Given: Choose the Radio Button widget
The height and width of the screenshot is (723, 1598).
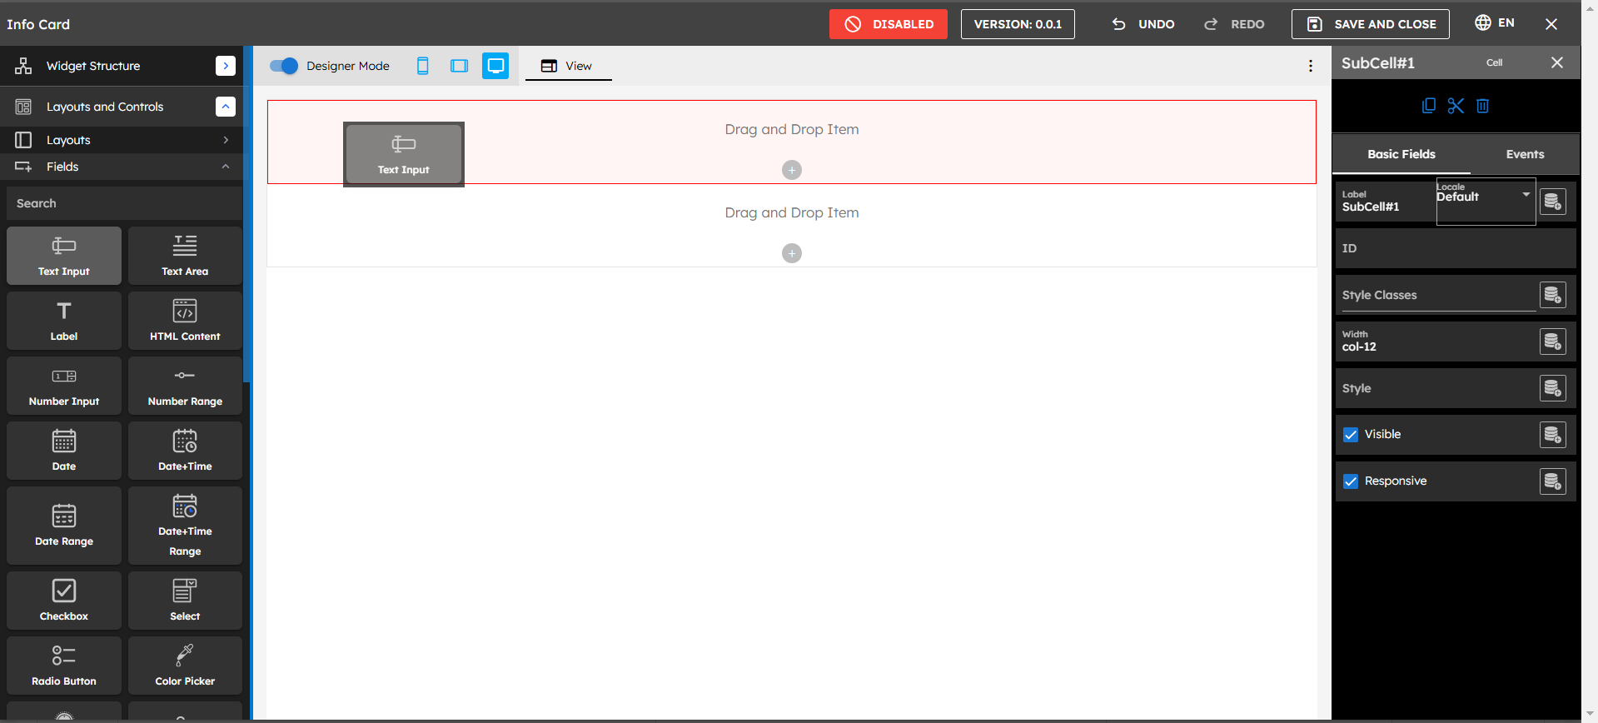Looking at the screenshot, I should point(64,666).
